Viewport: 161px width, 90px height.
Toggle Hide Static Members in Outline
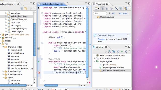(x=118, y=52)
